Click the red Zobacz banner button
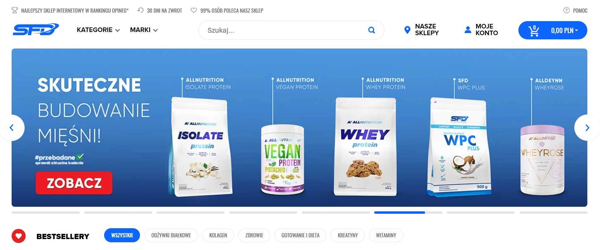Screen dimensions: 600x250 pos(74,183)
